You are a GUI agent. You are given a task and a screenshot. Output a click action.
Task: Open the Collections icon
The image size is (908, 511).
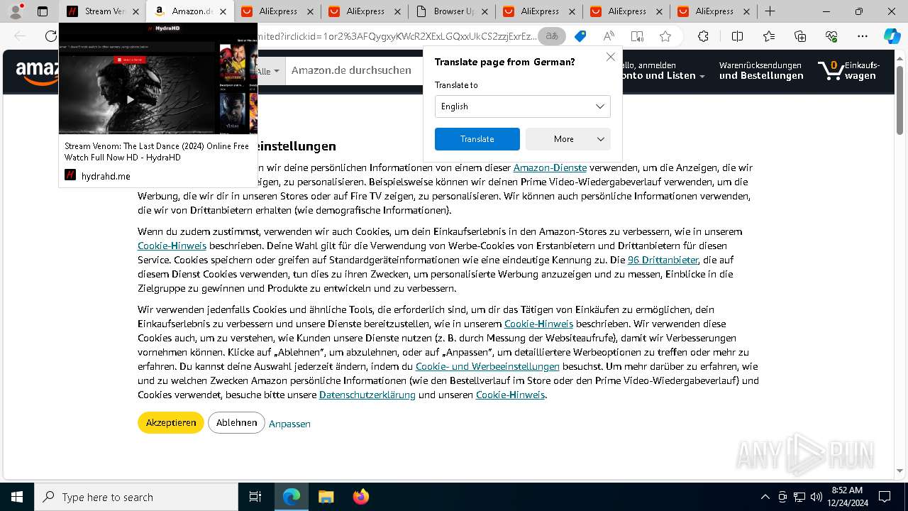[x=800, y=36]
